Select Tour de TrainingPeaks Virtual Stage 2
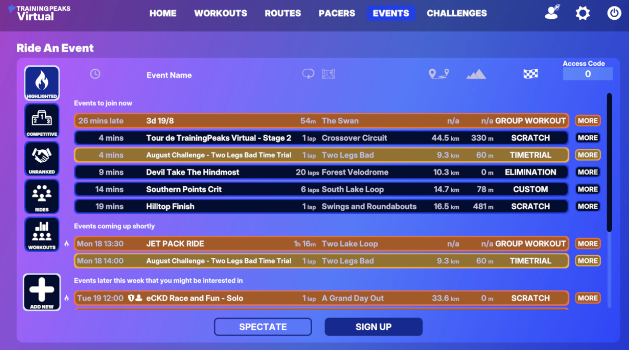The width and height of the screenshot is (629, 350). pos(322,138)
